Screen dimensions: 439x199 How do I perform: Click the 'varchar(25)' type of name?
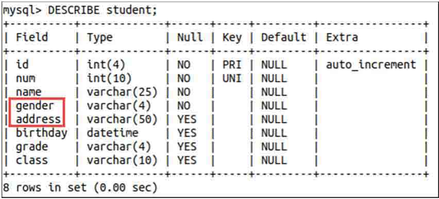coord(122,92)
